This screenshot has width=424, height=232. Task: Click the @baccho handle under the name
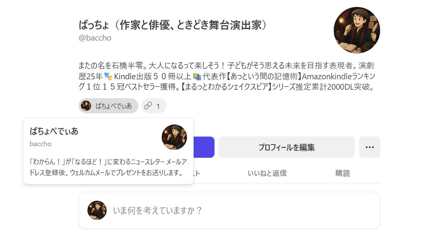pyautogui.click(x=95, y=38)
